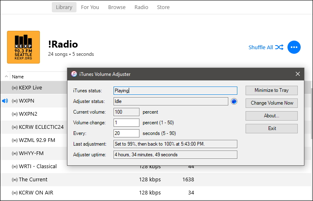This screenshot has width=313, height=201.
Task: Click the Adjuster uptime field
Action: (175, 155)
